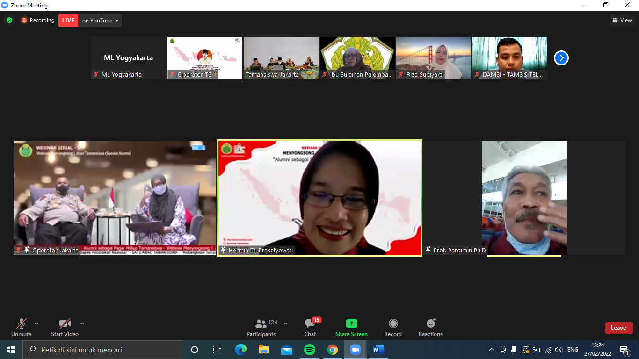Select Hermin Tri Prasetyowati's video tile
Viewport: 639px width, 359px height.
click(x=319, y=198)
